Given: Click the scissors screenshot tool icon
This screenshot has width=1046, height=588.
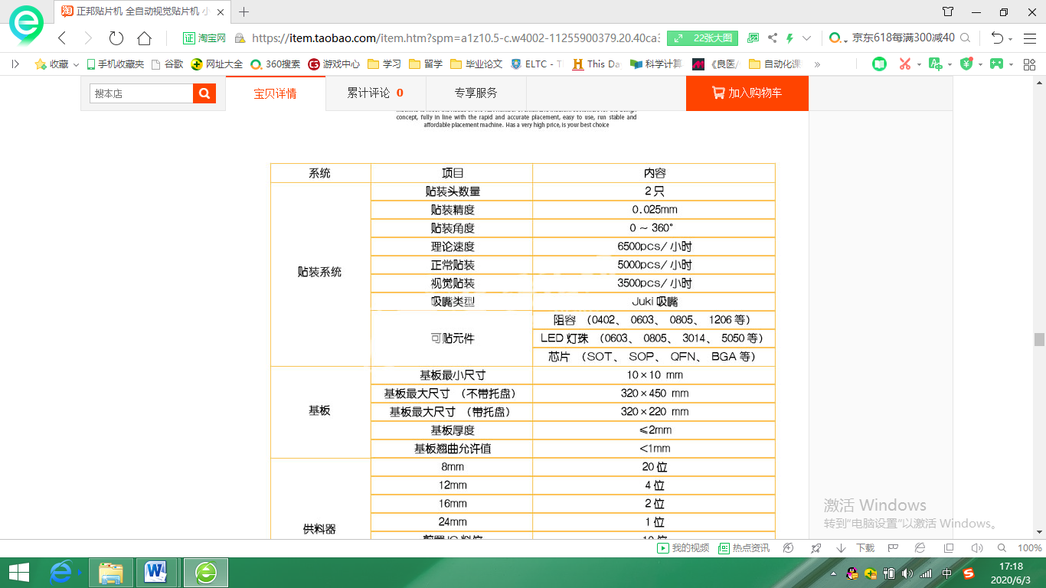Looking at the screenshot, I should coord(905,64).
